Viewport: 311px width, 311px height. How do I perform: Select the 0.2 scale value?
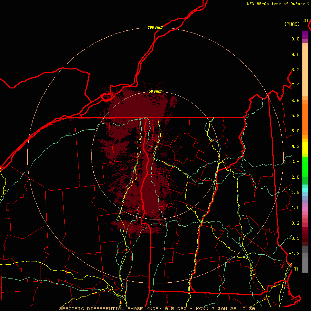pos(295,223)
